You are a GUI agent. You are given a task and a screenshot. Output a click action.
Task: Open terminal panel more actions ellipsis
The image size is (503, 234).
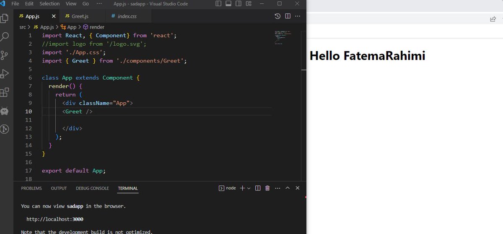[277, 188]
